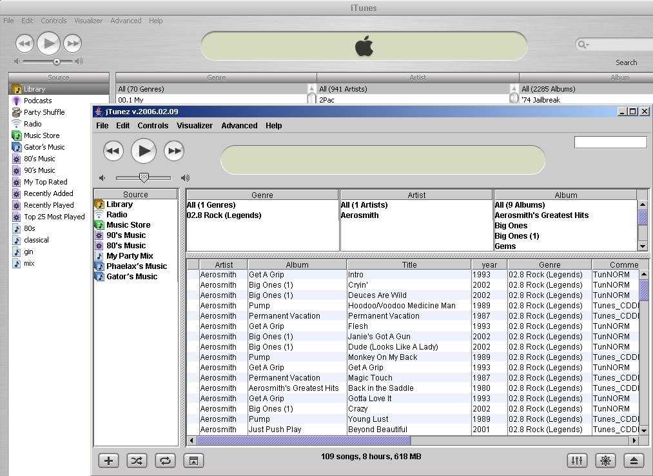Screen dimensions: 653x476
Task: Select the Library icon in jTunez Source list
Action: [x=99, y=204]
